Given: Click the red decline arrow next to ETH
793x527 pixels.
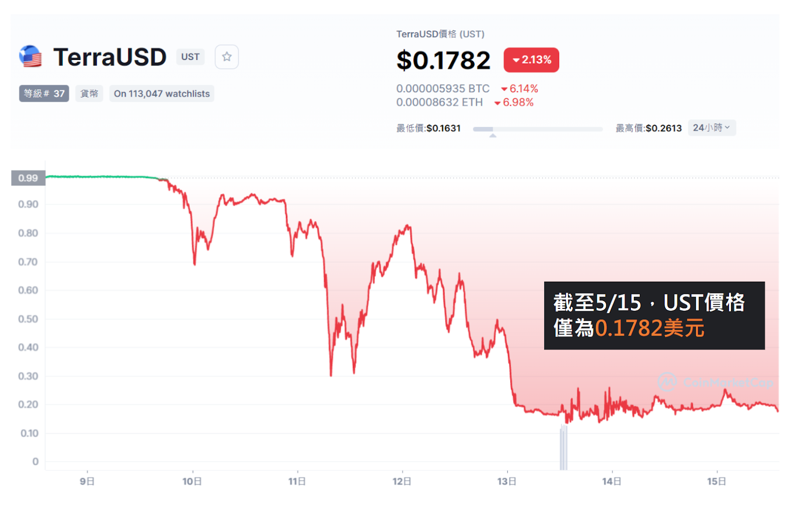Looking at the screenshot, I should pos(497,103).
